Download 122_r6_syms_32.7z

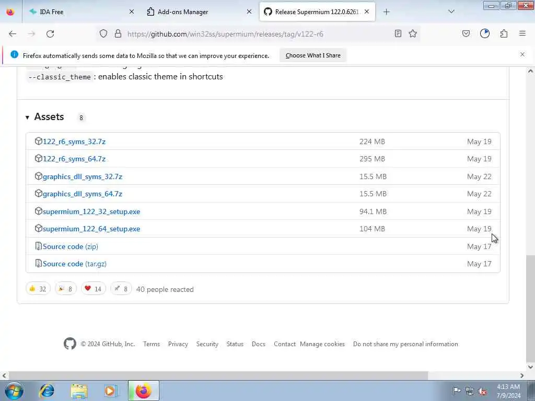point(74,141)
